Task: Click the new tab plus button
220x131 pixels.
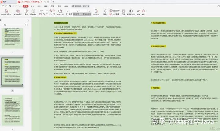Action: [53, 2]
